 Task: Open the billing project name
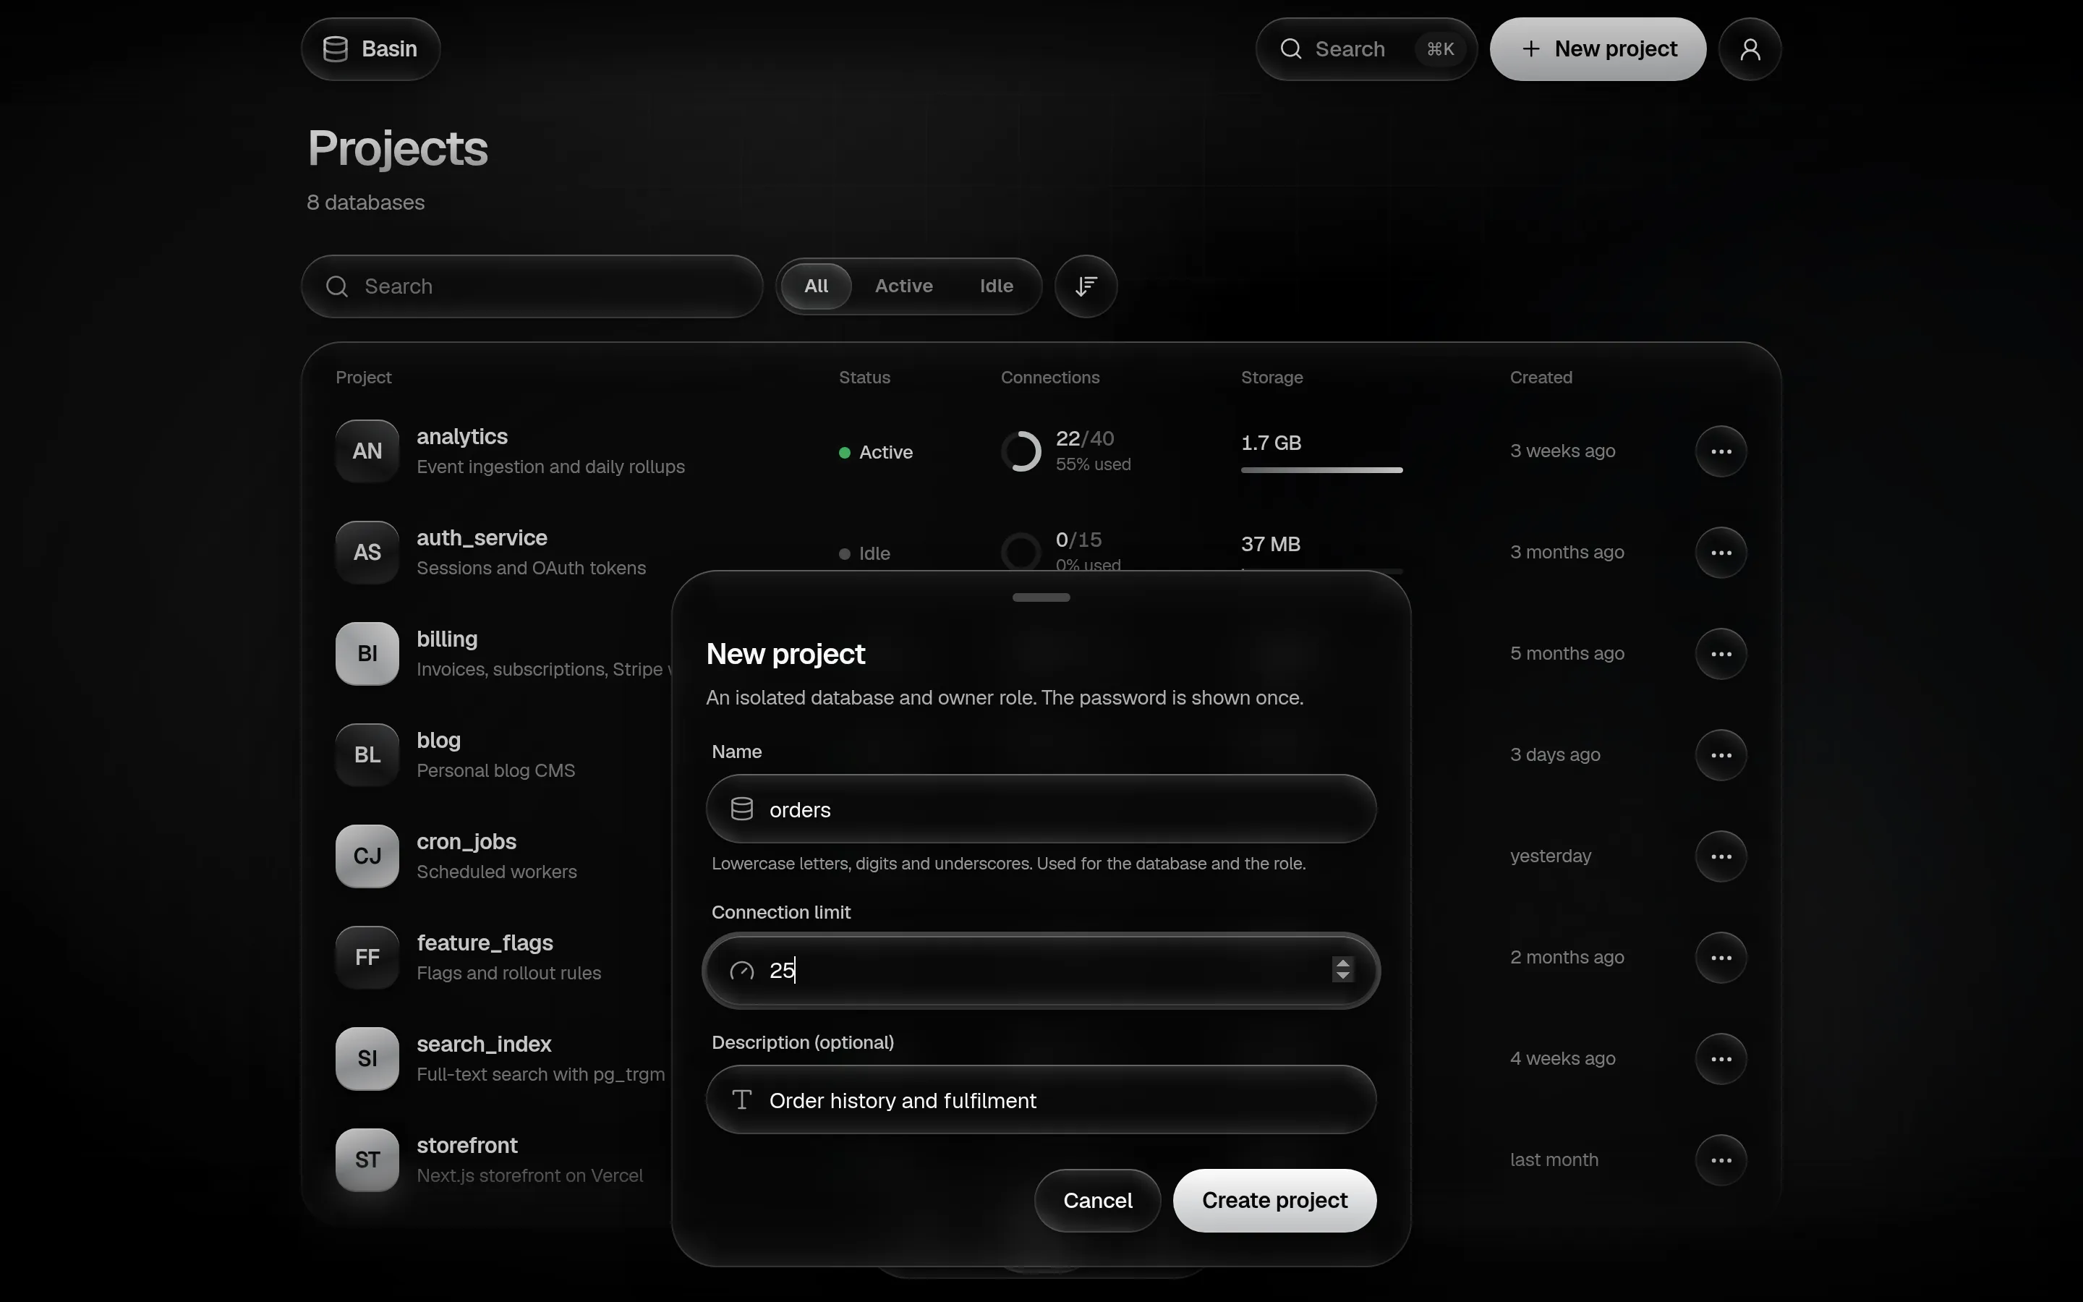click(447, 639)
